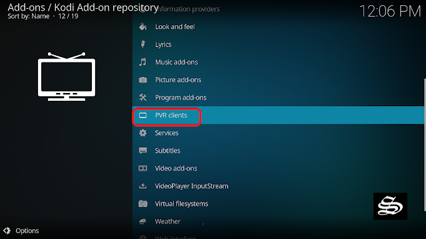Click the paint bucket Look and feel icon
The image size is (426, 239).
143,27
